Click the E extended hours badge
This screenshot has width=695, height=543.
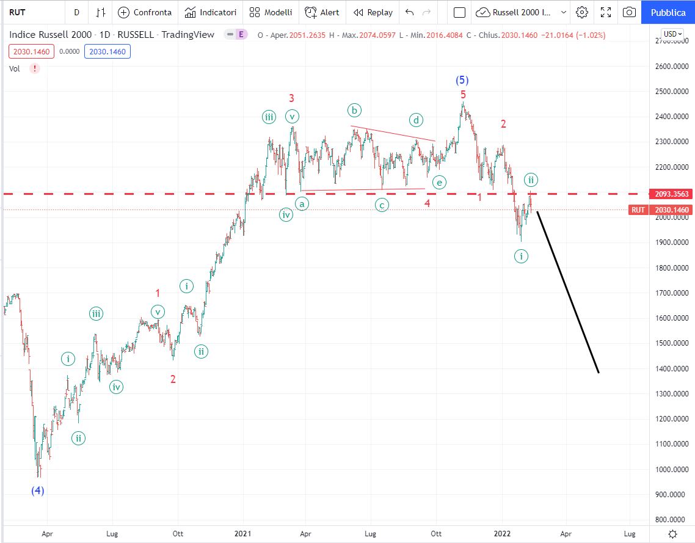(241, 34)
